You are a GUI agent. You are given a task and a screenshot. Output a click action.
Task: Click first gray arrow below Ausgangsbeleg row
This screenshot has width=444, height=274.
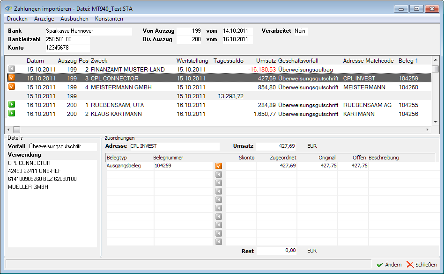point(219,174)
